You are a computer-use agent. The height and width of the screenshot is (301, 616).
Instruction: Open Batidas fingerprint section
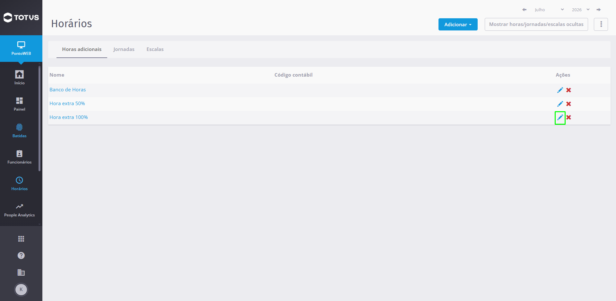(x=19, y=130)
